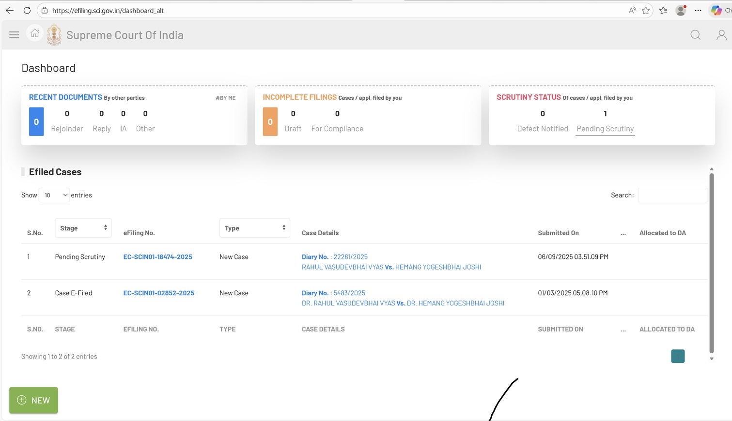
Task: Select the Defect Notified tab
Action: pyautogui.click(x=542, y=129)
